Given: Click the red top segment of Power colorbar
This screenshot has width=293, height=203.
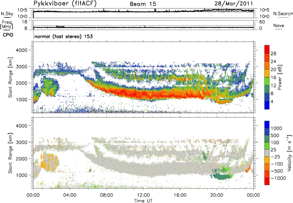Looking at the screenshot, I should (x=267, y=49).
